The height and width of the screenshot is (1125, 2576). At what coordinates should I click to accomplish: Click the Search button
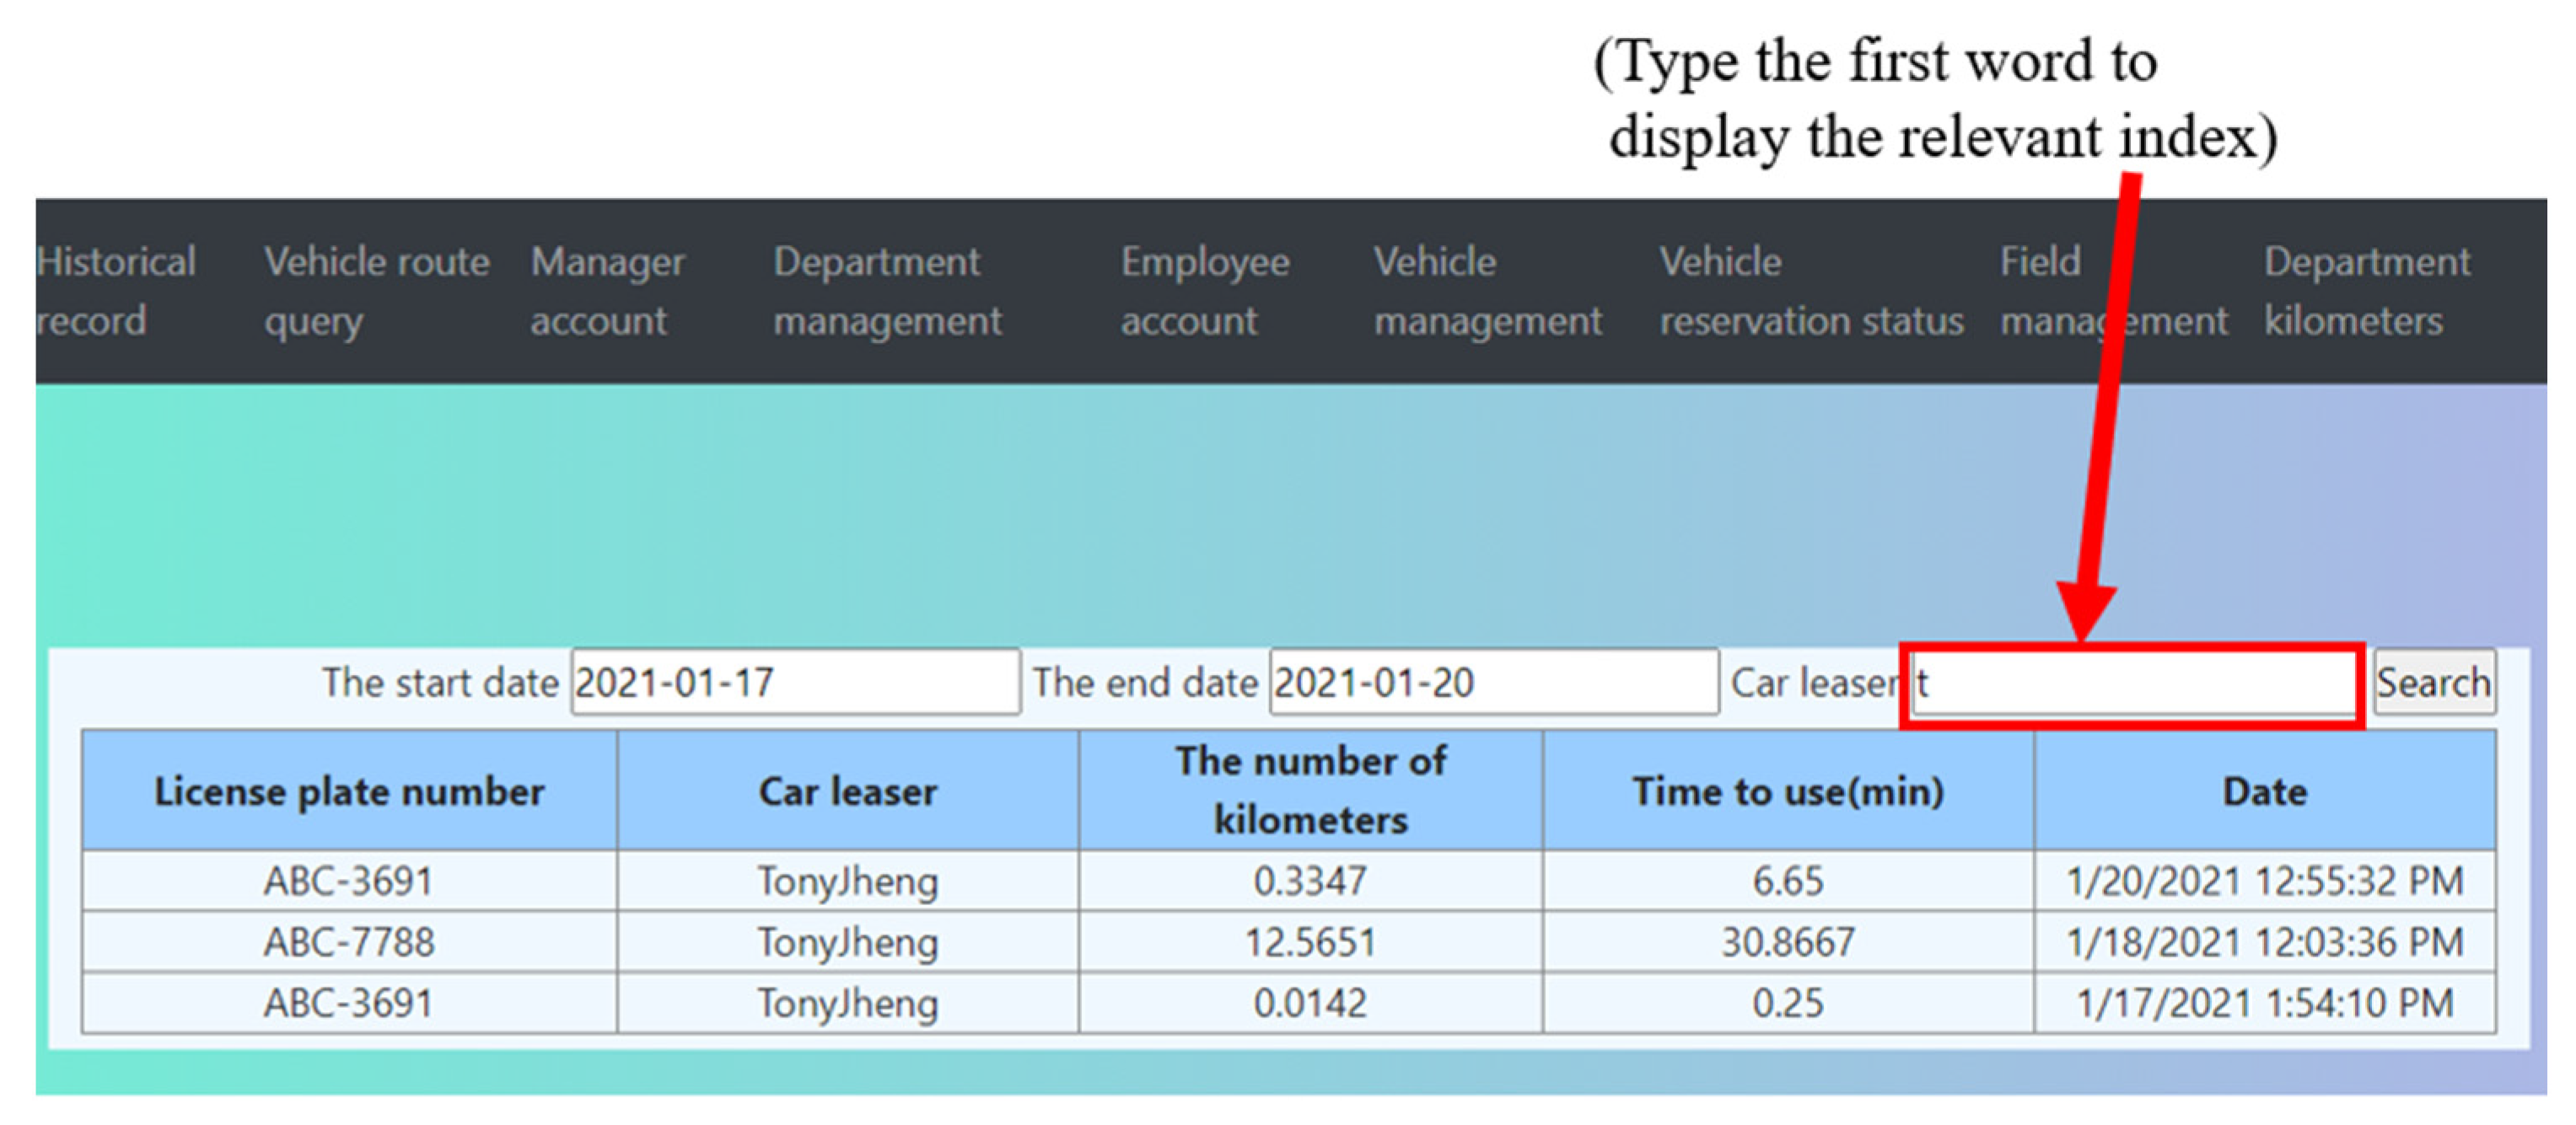click(2432, 683)
